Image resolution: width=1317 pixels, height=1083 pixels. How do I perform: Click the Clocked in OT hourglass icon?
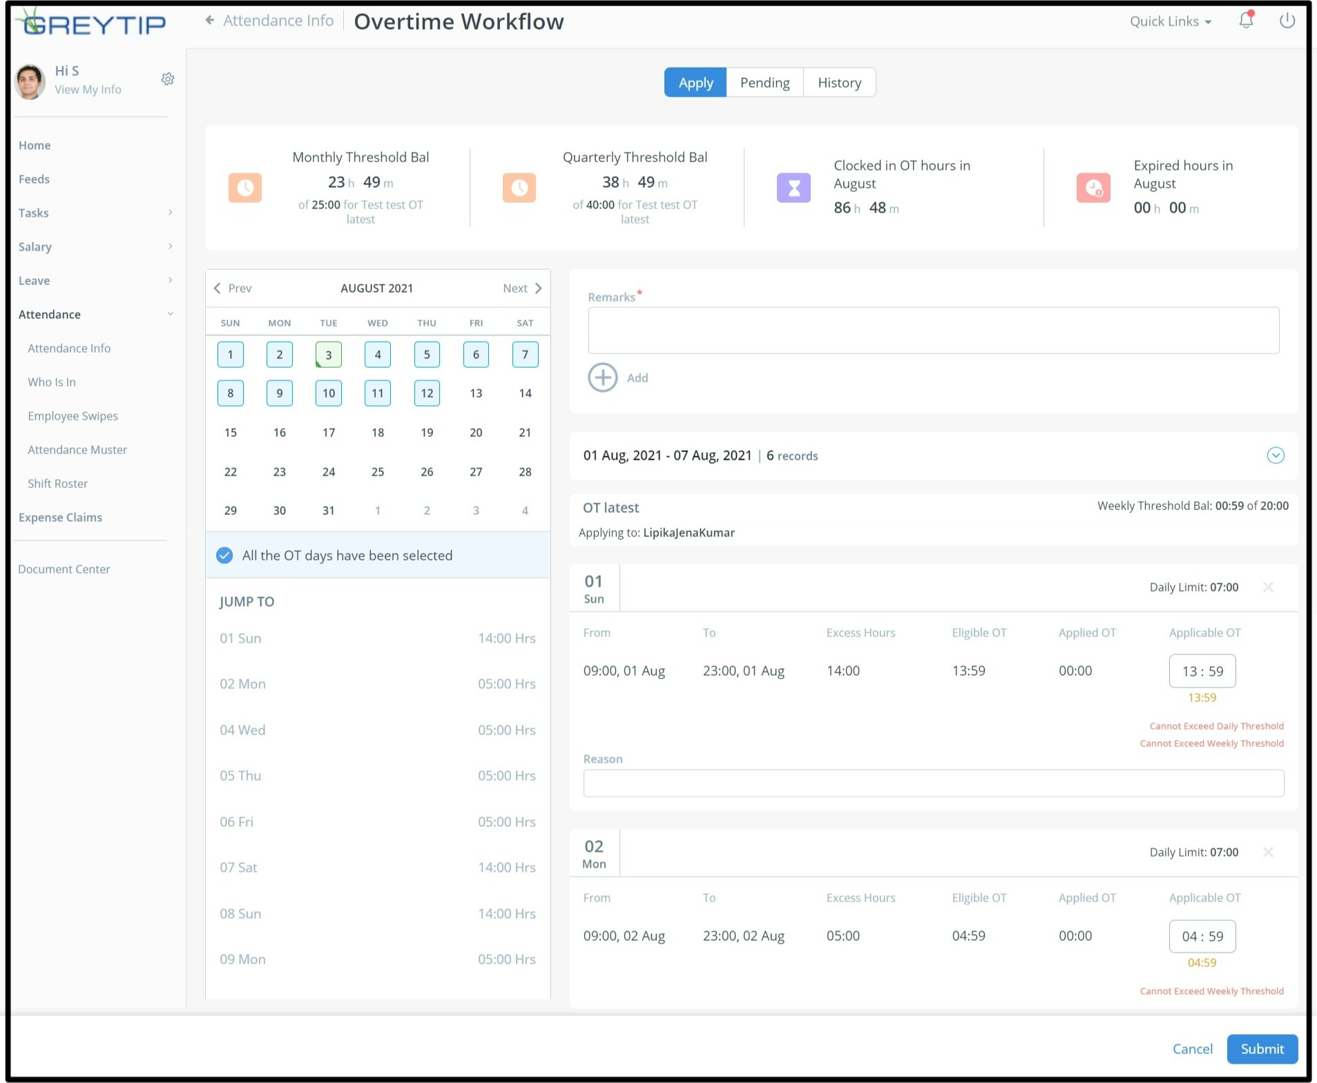tap(794, 187)
